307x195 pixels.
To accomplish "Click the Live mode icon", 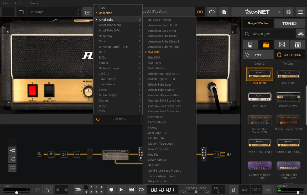I will click(x=224, y=12).
